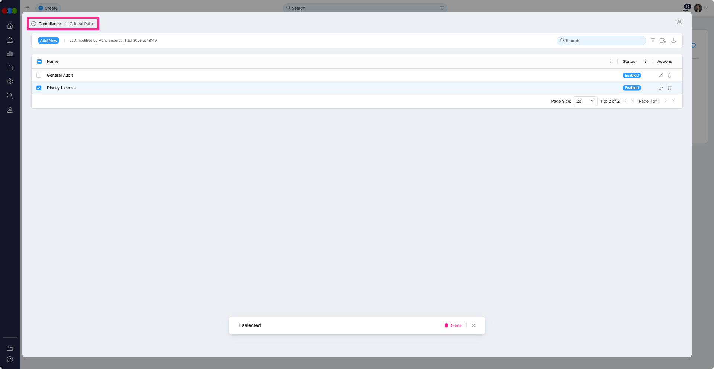Toggle the select-all checkbox in header
714x369 pixels.
pyautogui.click(x=39, y=61)
